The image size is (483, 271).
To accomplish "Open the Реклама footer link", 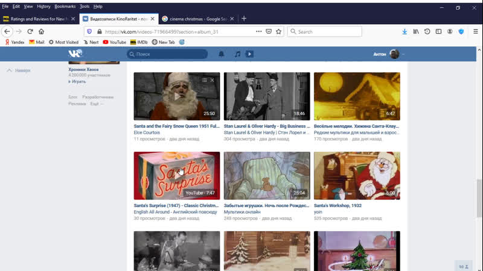I will pos(77,104).
